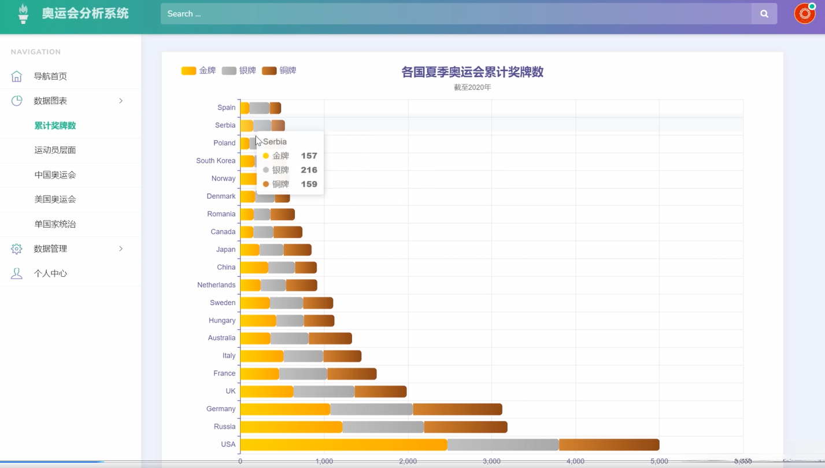Click the UK silver bar segment
This screenshot has height=468, width=825.
click(324, 391)
